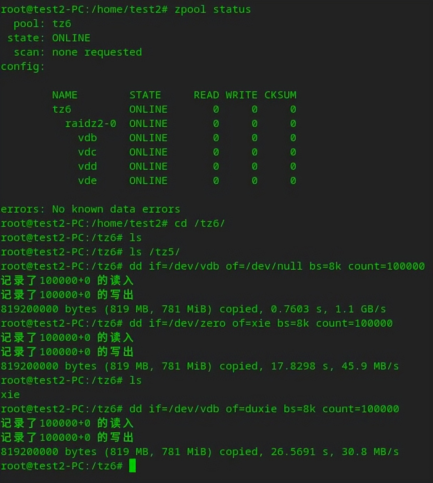
Task: Click the green terminal cursor block
Action: 133,466
